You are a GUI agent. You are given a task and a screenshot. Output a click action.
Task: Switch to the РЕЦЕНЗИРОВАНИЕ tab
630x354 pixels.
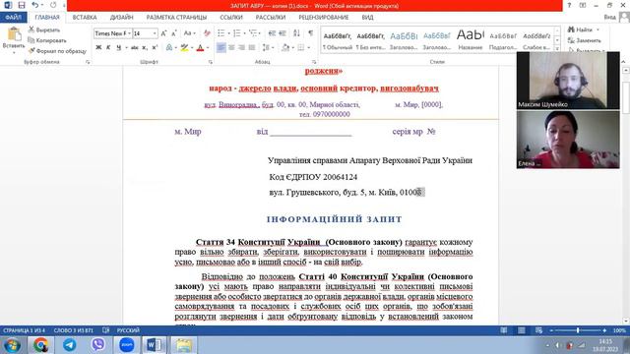[x=324, y=18]
